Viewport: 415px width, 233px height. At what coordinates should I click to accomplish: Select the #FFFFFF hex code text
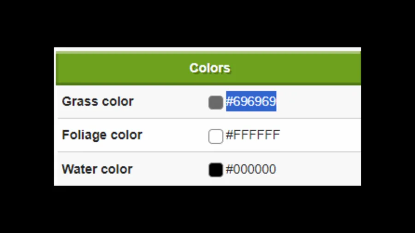point(253,135)
